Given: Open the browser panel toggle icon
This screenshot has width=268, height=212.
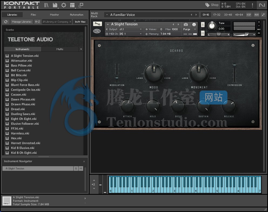Looking at the screenshot, I should [46, 5].
